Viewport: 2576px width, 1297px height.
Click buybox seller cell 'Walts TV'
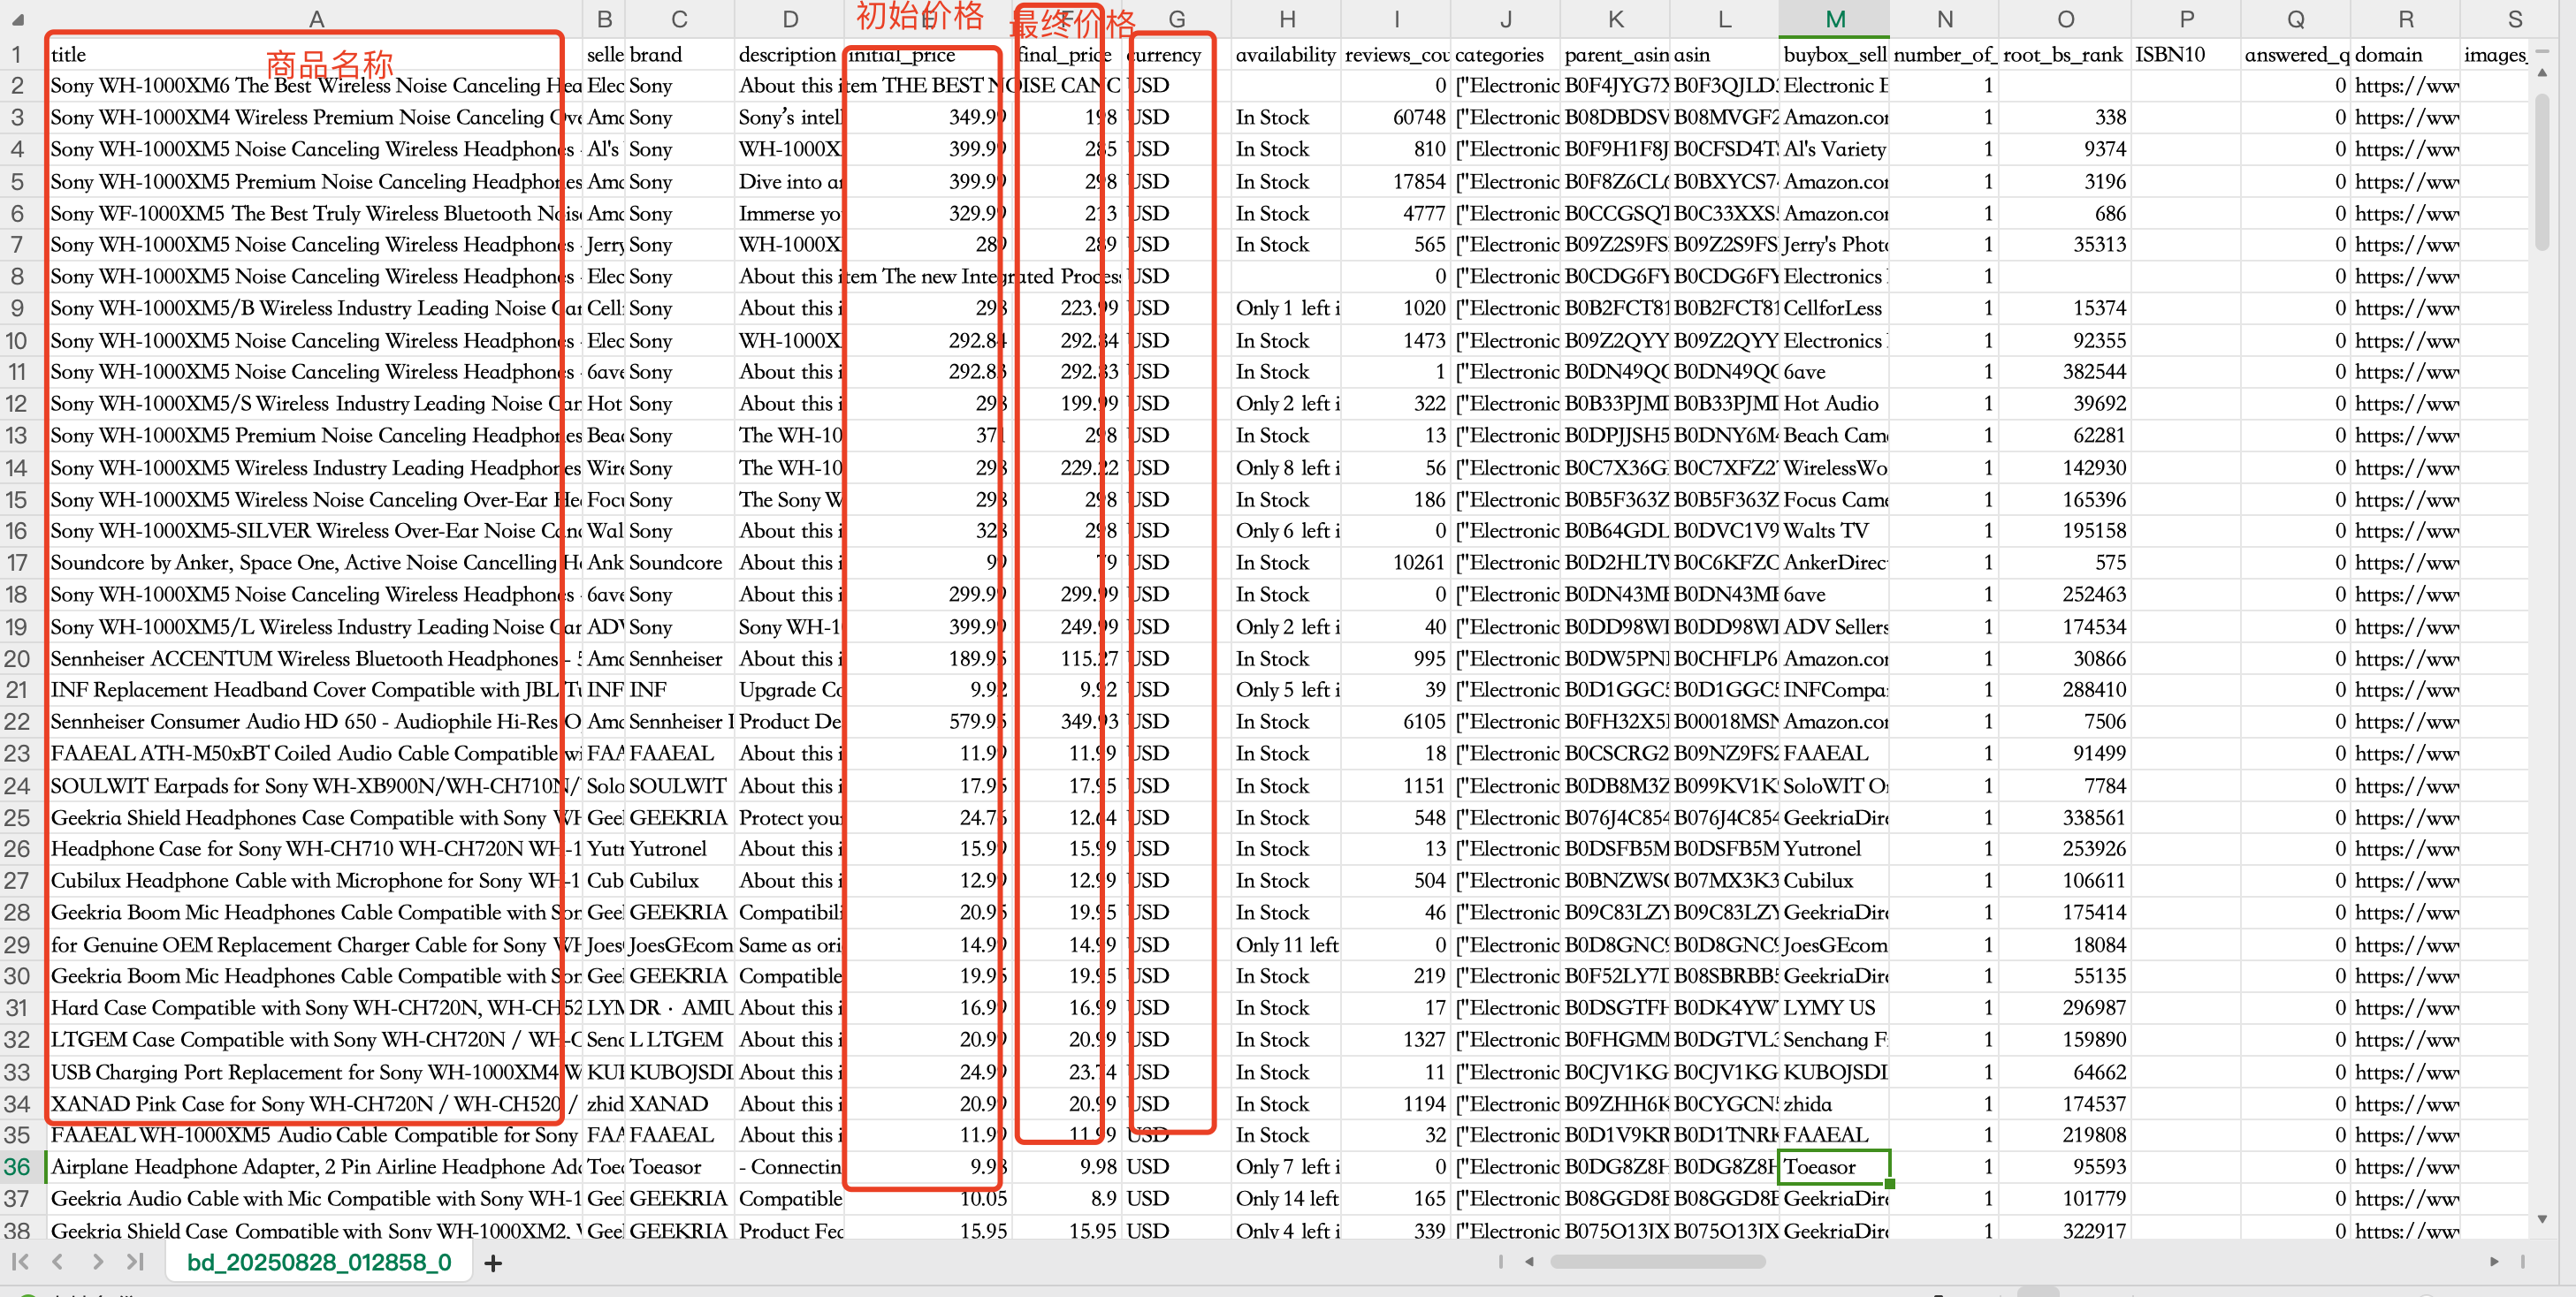[1835, 531]
